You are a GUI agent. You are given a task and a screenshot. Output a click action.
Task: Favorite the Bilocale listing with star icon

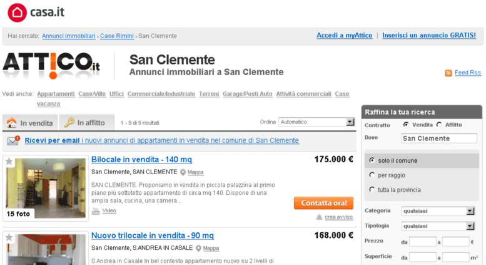pos(9,162)
